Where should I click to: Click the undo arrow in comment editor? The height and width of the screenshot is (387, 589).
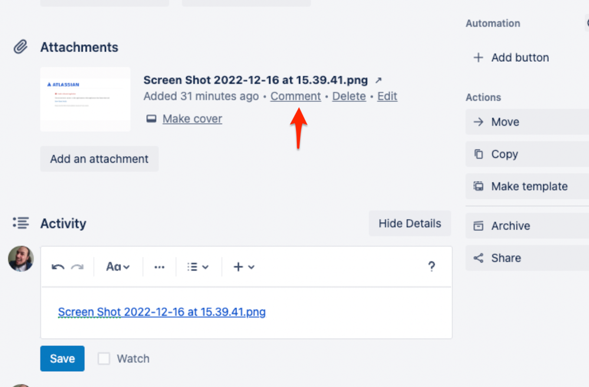click(x=58, y=267)
